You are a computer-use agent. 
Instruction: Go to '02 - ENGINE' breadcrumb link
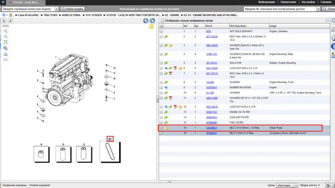pyautogui.click(x=172, y=15)
